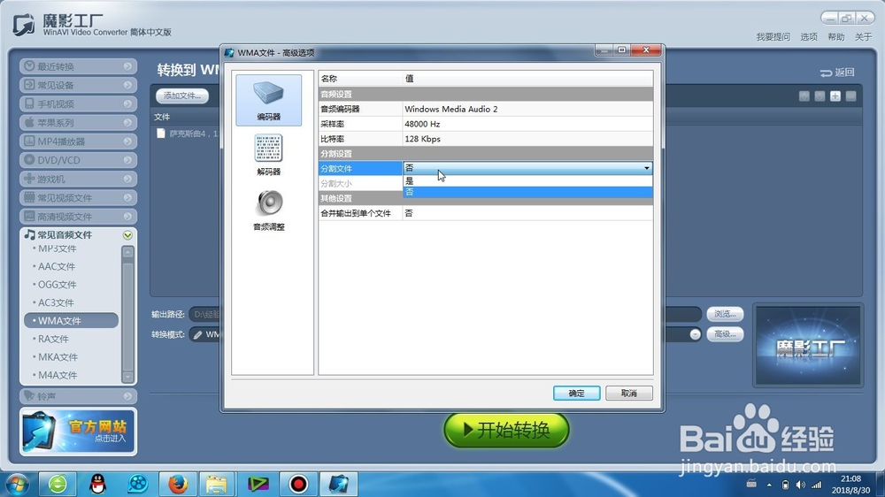Click last file list toolbar icon
885x497 pixels.
[x=851, y=96]
